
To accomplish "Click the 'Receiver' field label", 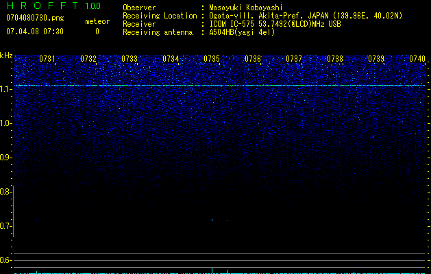I will click(139, 24).
